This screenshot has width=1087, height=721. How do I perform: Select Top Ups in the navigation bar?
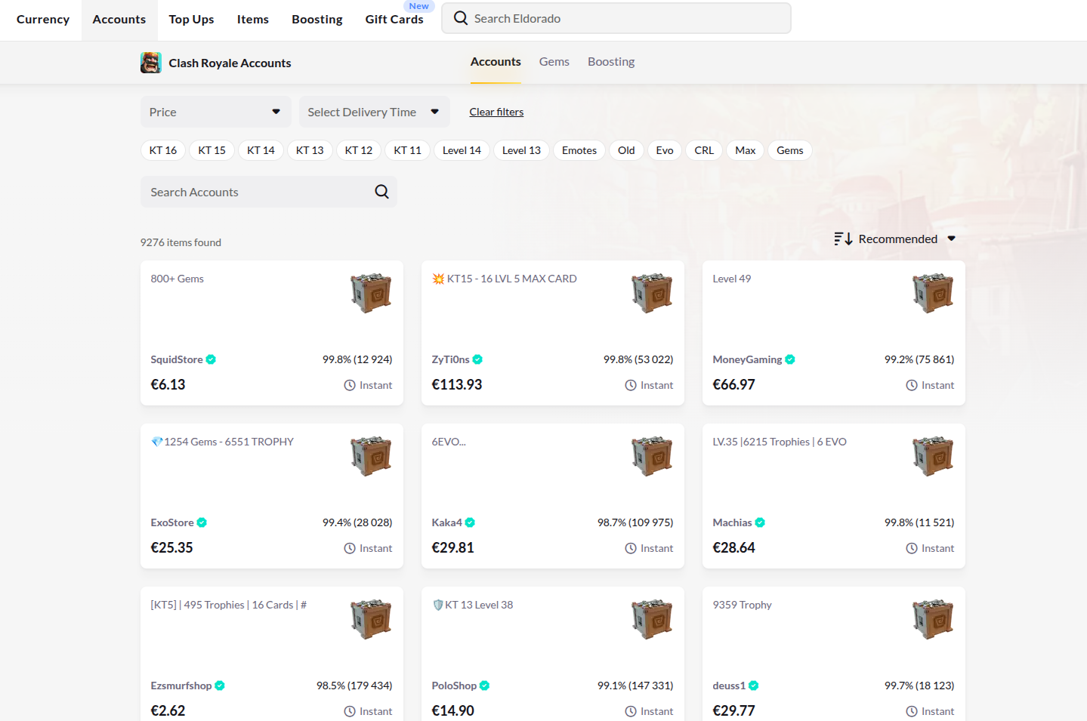tap(191, 19)
